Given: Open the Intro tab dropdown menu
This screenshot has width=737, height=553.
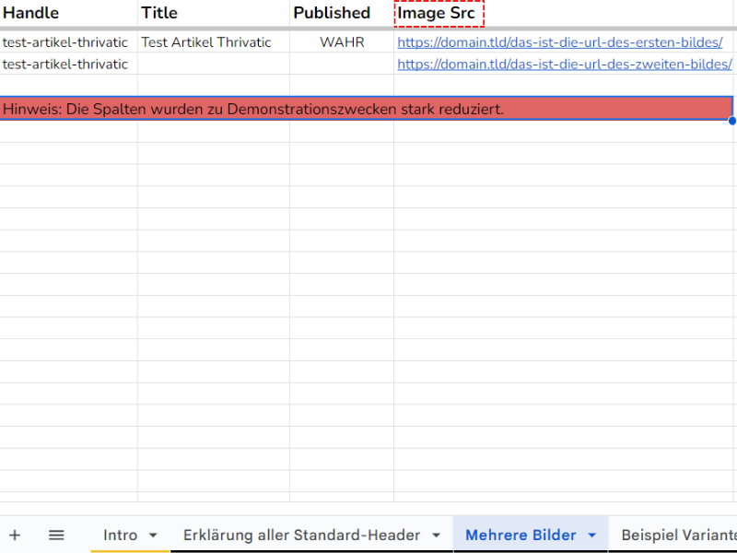Looking at the screenshot, I should [x=150, y=535].
